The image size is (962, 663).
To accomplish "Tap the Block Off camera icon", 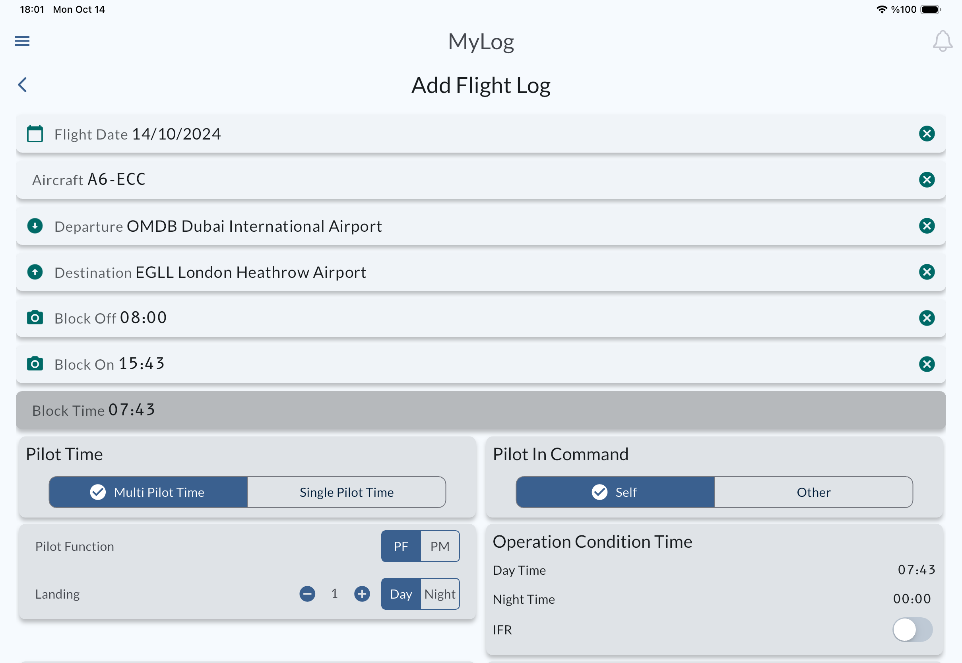I will click(x=35, y=318).
